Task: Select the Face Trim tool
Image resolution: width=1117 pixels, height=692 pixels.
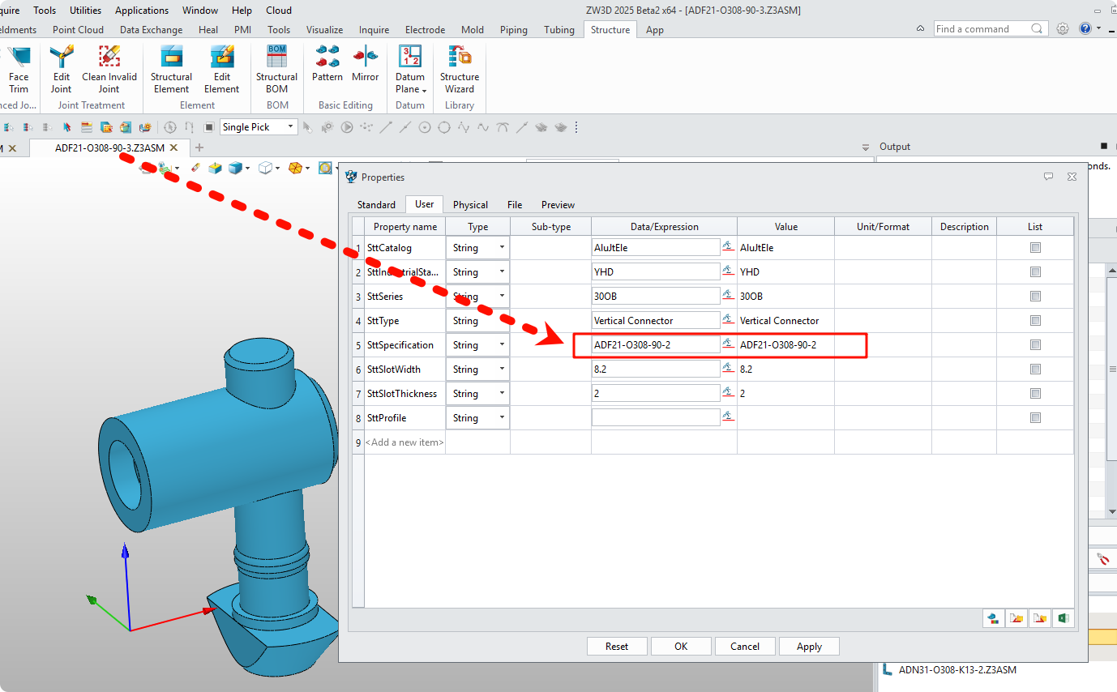Action: tap(18, 70)
